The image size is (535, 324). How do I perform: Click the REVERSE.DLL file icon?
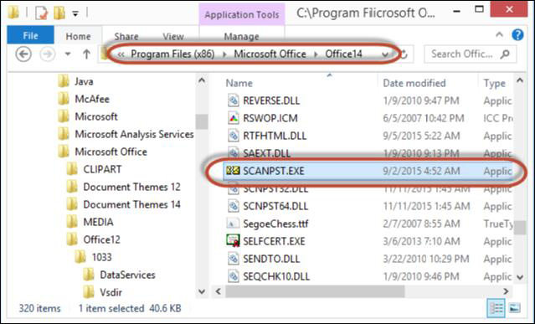click(234, 100)
